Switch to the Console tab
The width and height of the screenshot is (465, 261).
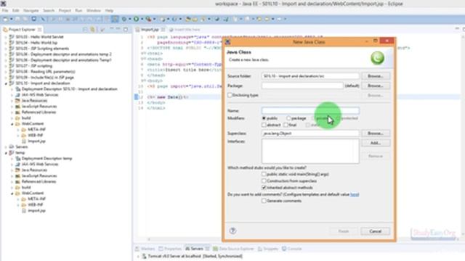[x=291, y=249]
